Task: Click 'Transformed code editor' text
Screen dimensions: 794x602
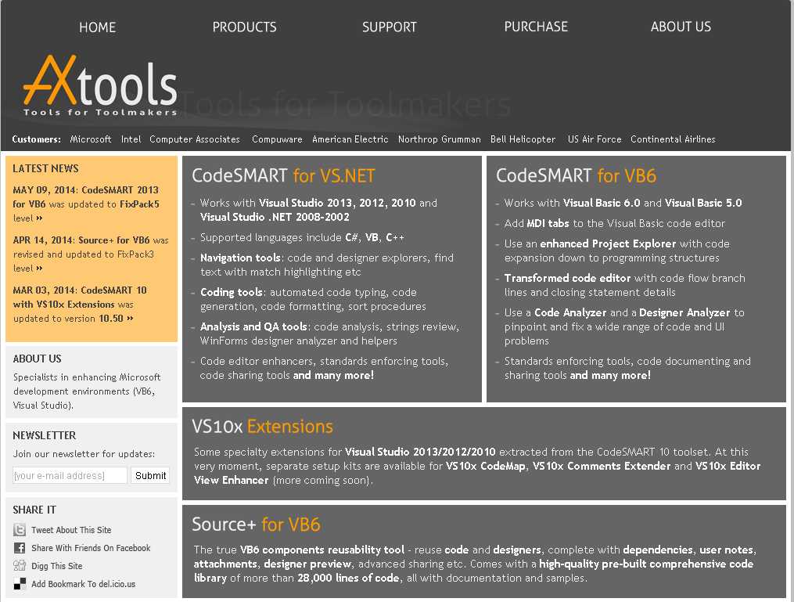Action: click(567, 278)
